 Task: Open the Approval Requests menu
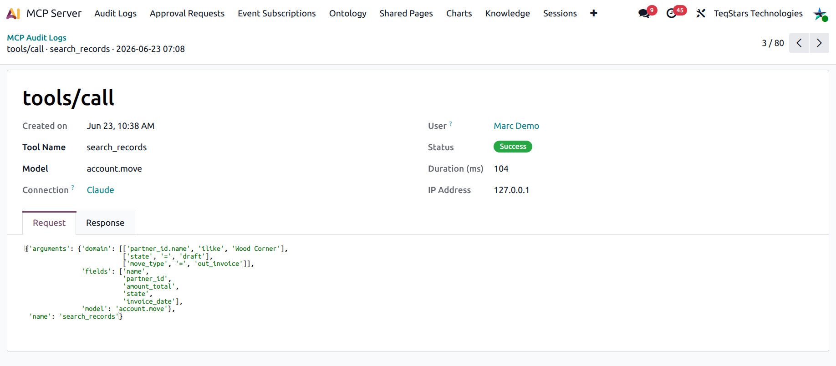[187, 13]
